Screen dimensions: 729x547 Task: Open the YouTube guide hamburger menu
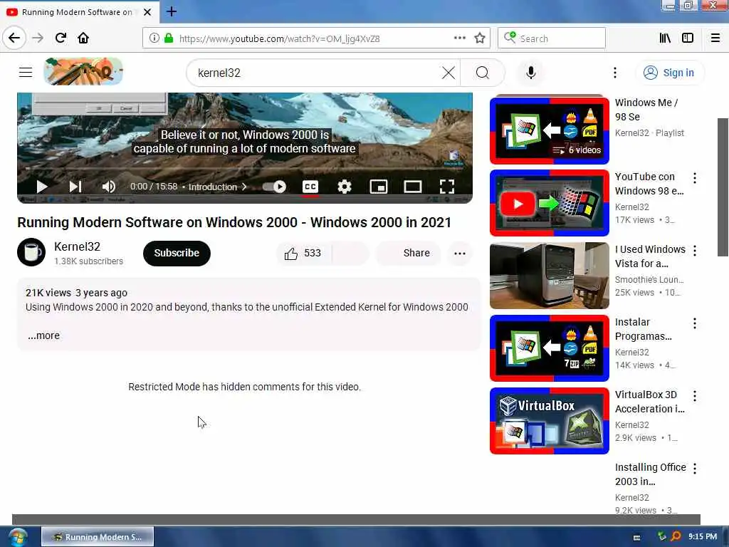click(26, 73)
